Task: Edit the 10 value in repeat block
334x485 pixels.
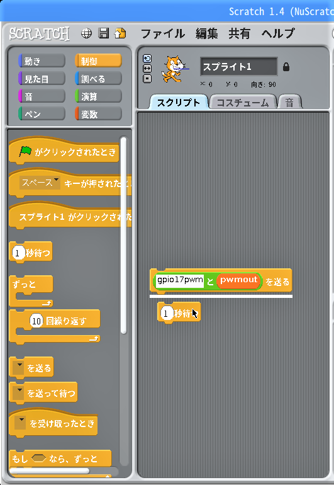Action: tap(36, 321)
